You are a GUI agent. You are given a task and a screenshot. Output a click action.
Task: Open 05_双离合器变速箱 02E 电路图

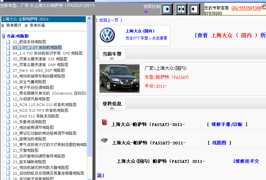click(40, 59)
